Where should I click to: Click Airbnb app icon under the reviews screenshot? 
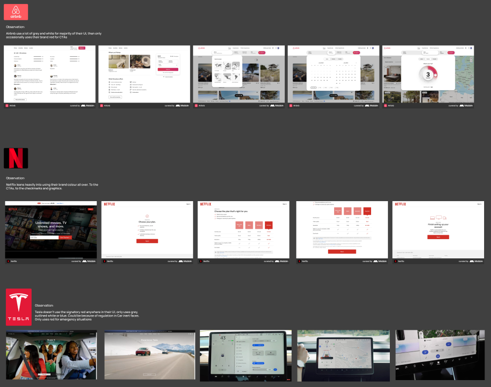[7, 106]
